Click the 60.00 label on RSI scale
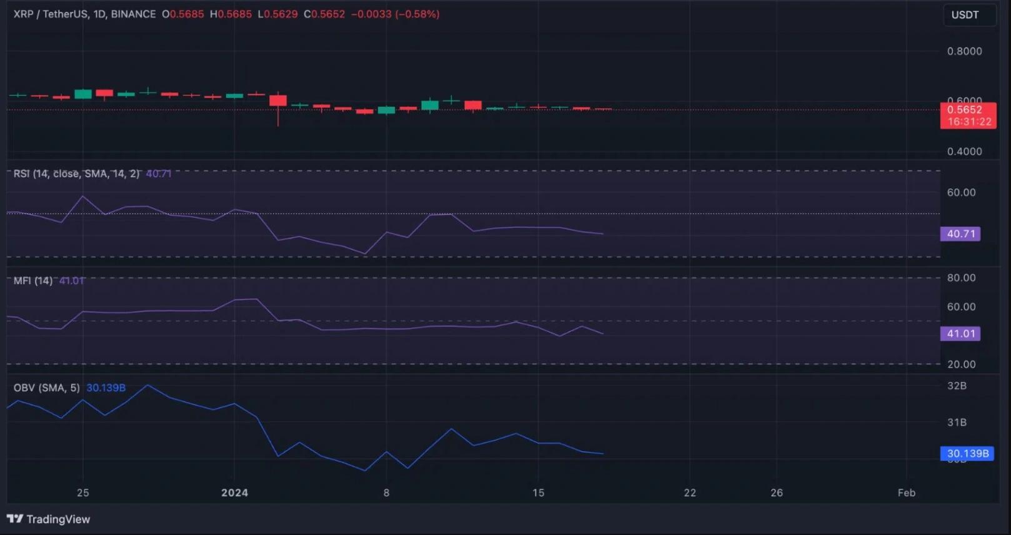Viewport: 1011px width, 535px height. [x=961, y=192]
